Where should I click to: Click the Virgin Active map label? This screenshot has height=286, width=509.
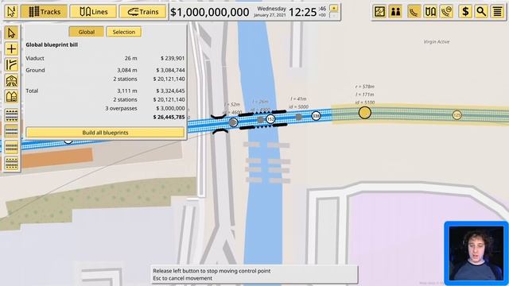(437, 42)
